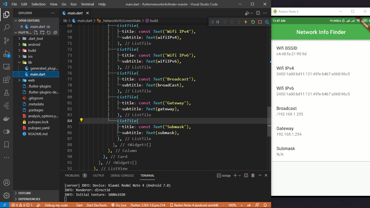This screenshot has height=208, width=370.
Task: Open the scrcpy terminal selector dropdown
Action: (x=239, y=175)
